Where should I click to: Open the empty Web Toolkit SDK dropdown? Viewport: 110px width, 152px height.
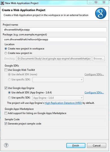point(58,80)
